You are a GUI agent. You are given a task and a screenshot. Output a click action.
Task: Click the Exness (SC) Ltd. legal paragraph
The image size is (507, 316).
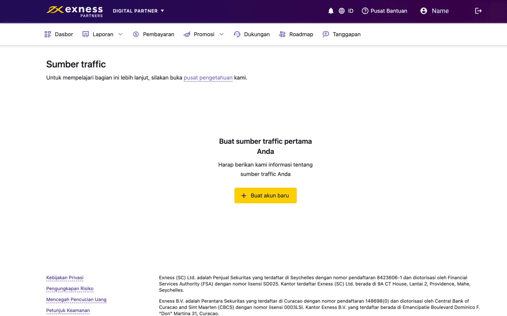point(315,284)
